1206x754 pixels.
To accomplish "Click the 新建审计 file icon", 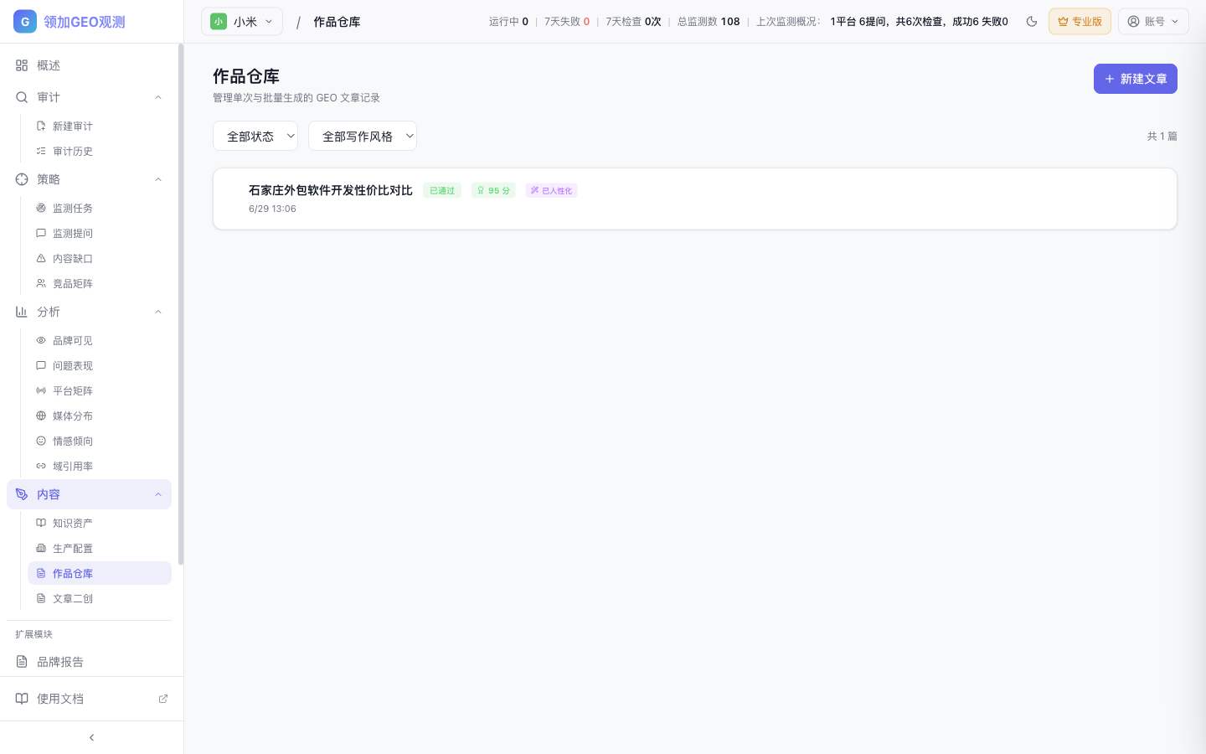I will 41,126.
